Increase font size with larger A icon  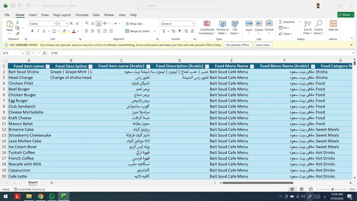pos(71,24)
